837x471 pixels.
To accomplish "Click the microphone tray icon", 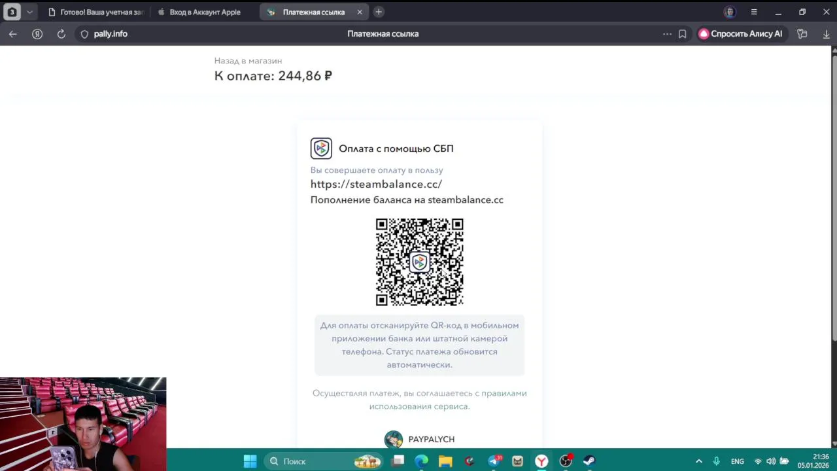I will point(717,461).
